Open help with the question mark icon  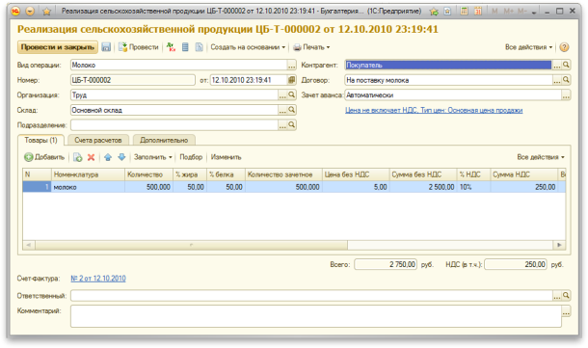[564, 47]
